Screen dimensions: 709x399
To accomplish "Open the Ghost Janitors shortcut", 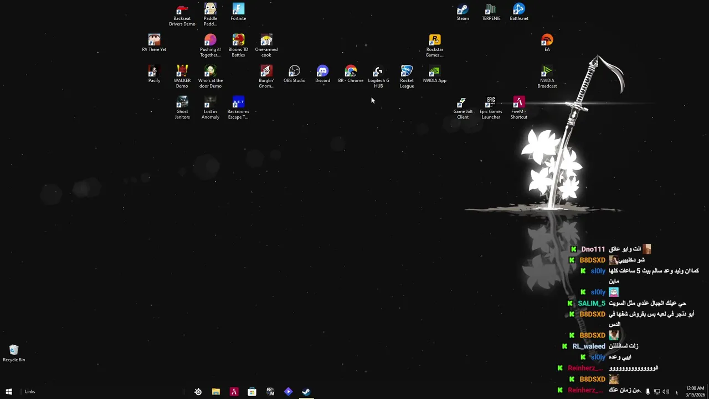I will point(182,108).
